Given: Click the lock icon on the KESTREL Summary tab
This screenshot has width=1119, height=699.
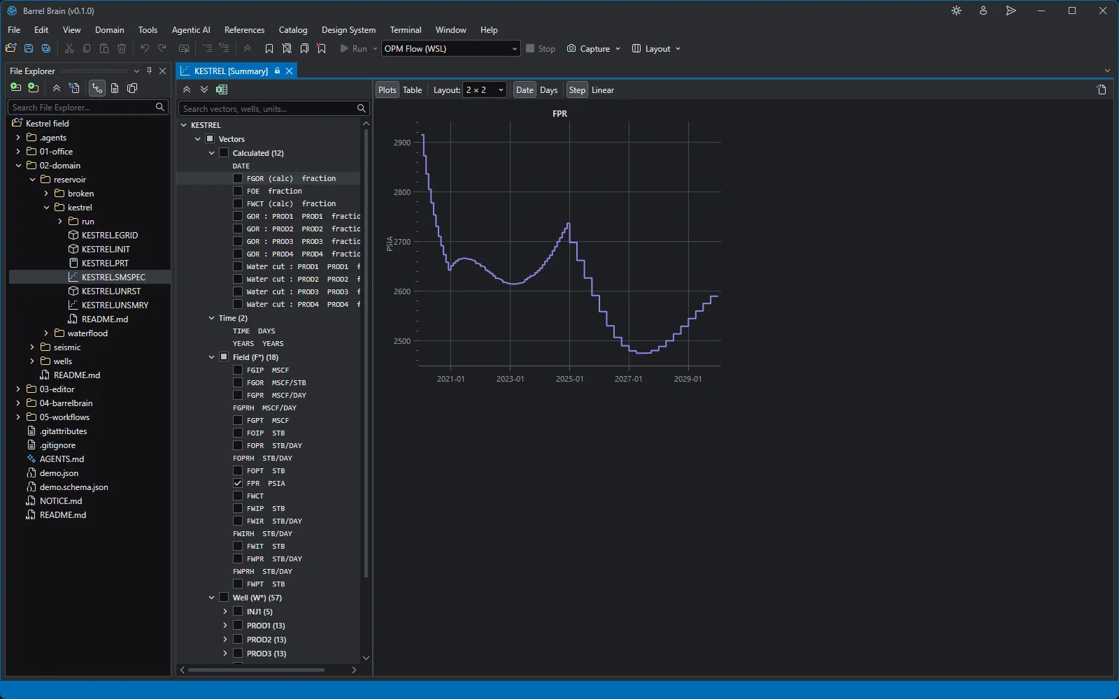Looking at the screenshot, I should [277, 71].
